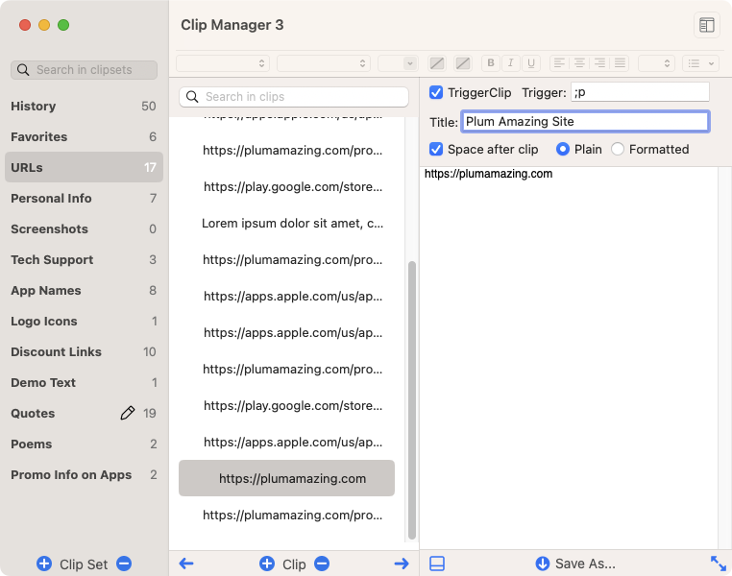Remove Clip Set with minus icon
The width and height of the screenshot is (732, 576).
coord(124,564)
